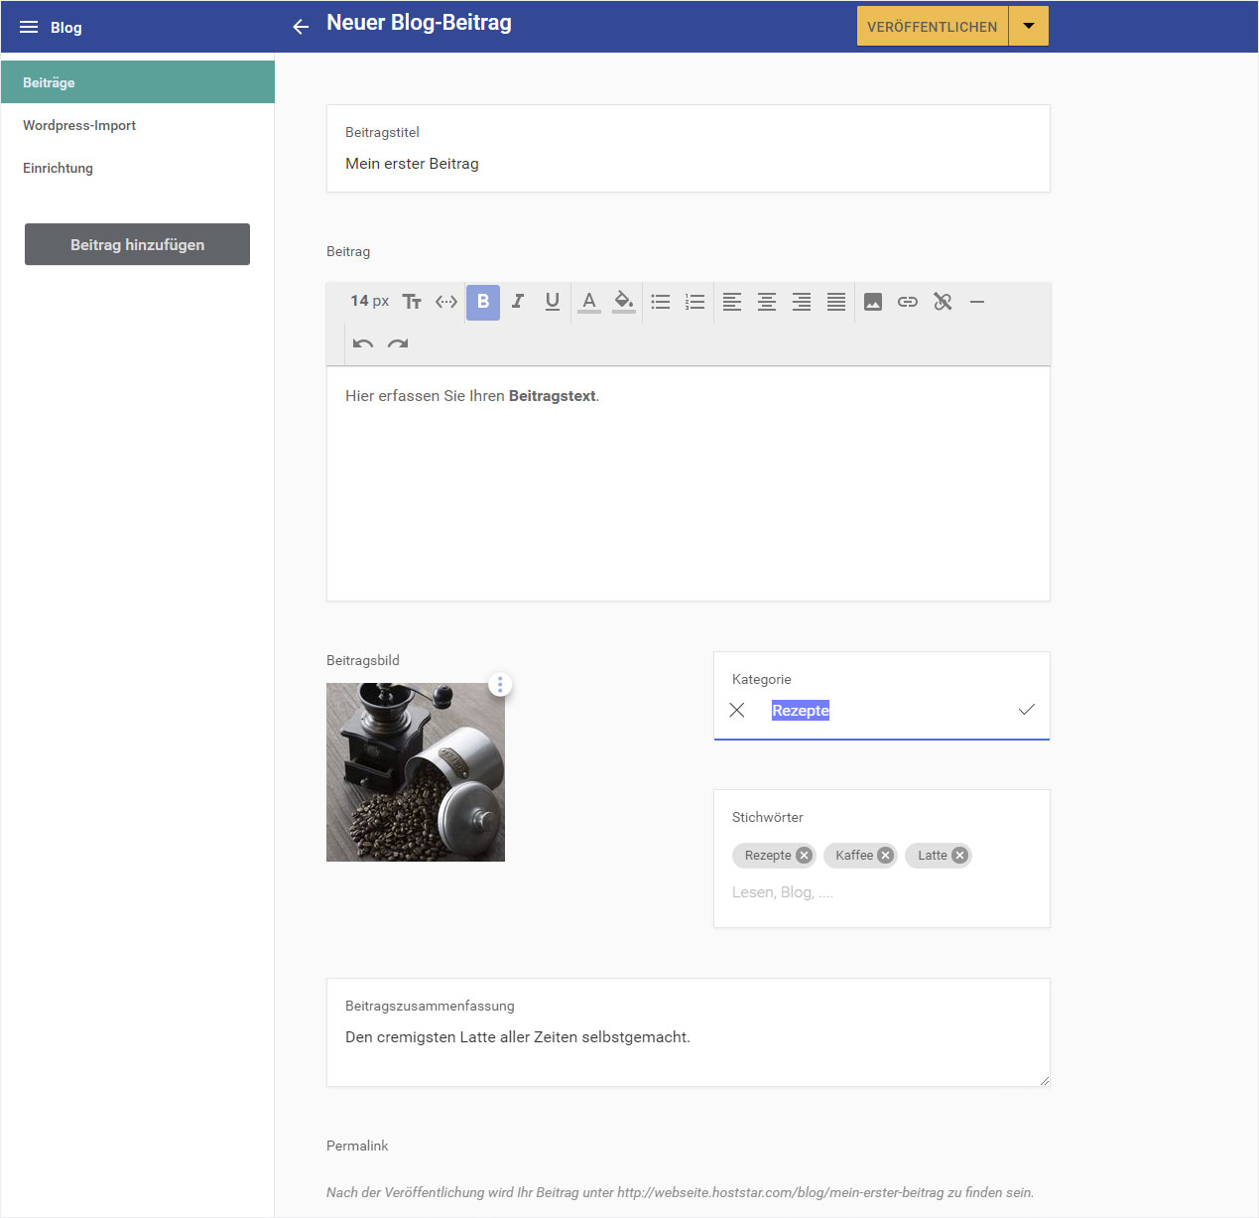The image size is (1259, 1218).
Task: Open the three-dot menu on post image
Action: tap(500, 684)
